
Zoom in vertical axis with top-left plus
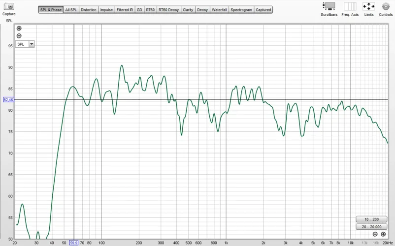coord(19,29)
